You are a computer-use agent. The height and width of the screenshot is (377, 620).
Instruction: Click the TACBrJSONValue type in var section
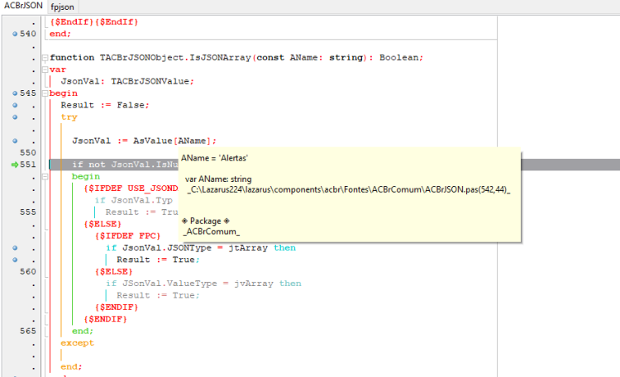pyautogui.click(x=150, y=82)
